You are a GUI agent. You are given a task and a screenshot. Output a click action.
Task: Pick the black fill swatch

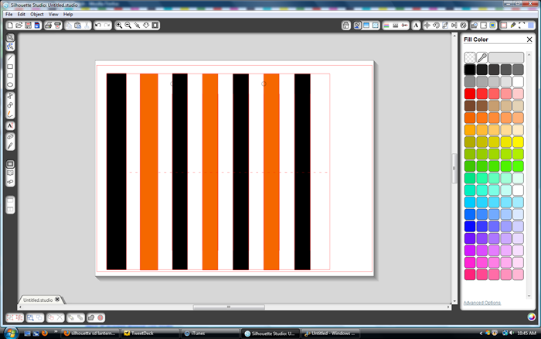click(470, 70)
